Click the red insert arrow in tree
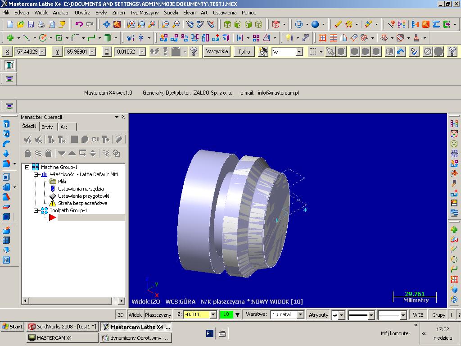This screenshot has width=461, height=346. 52,218
